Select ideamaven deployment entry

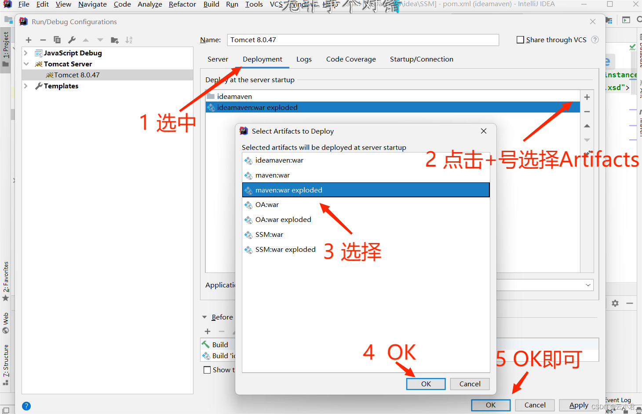[393, 96]
